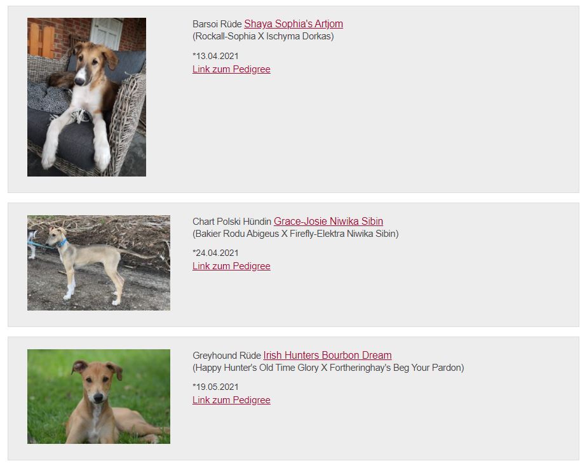Open the Shaya Sophia's Artjom link
This screenshot has height=468, width=587.
click(293, 24)
